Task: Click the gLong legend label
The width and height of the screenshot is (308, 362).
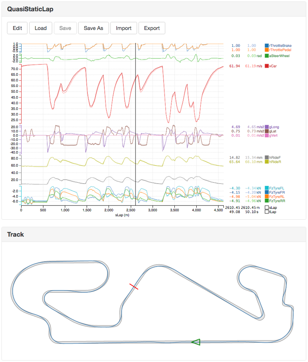Action: [x=274, y=127]
